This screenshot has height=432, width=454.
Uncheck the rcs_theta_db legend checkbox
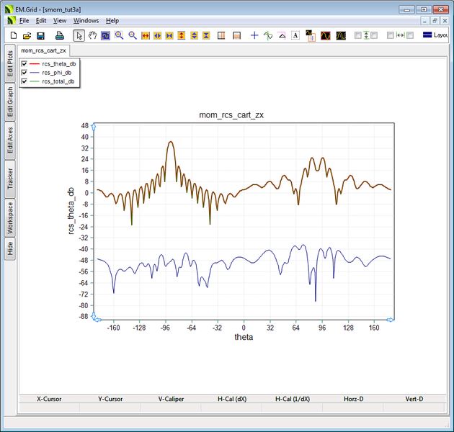click(25, 64)
